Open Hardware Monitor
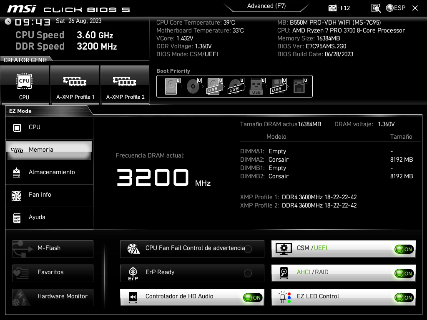The height and width of the screenshot is (320, 427). (x=53, y=297)
